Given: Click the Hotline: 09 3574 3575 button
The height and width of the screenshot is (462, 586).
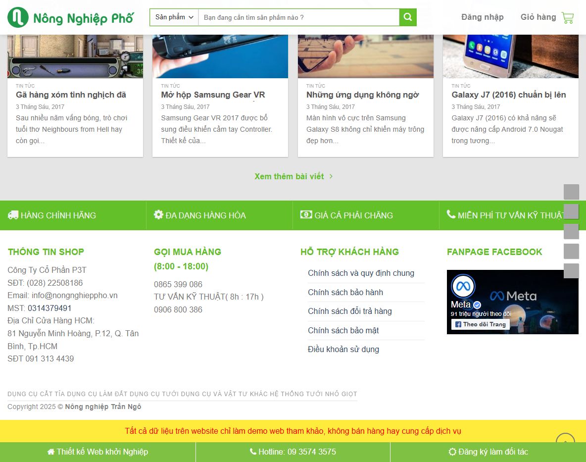Looking at the screenshot, I should [293, 452].
